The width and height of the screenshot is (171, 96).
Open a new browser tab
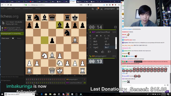(x=100, y=2)
